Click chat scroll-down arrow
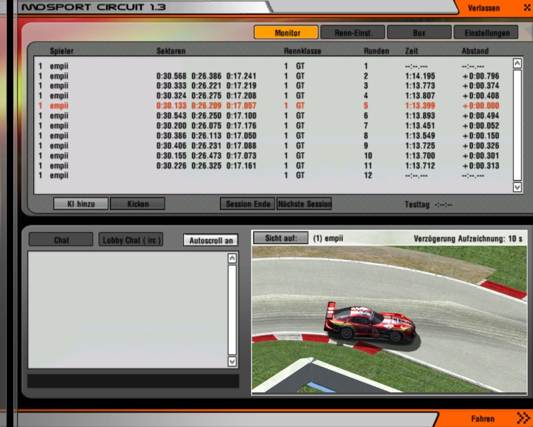 [x=232, y=361]
